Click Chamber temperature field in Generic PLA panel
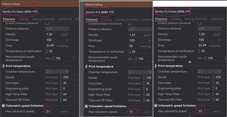This screenshot has height=117, width=227. tap(140, 72)
